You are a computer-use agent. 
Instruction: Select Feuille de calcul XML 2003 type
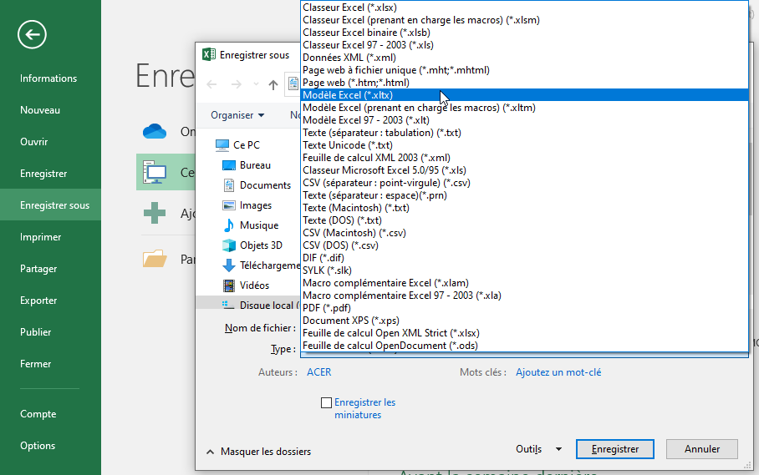coord(524,158)
